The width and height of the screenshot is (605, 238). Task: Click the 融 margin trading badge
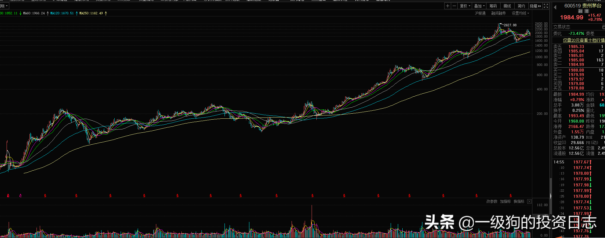click(580, 11)
